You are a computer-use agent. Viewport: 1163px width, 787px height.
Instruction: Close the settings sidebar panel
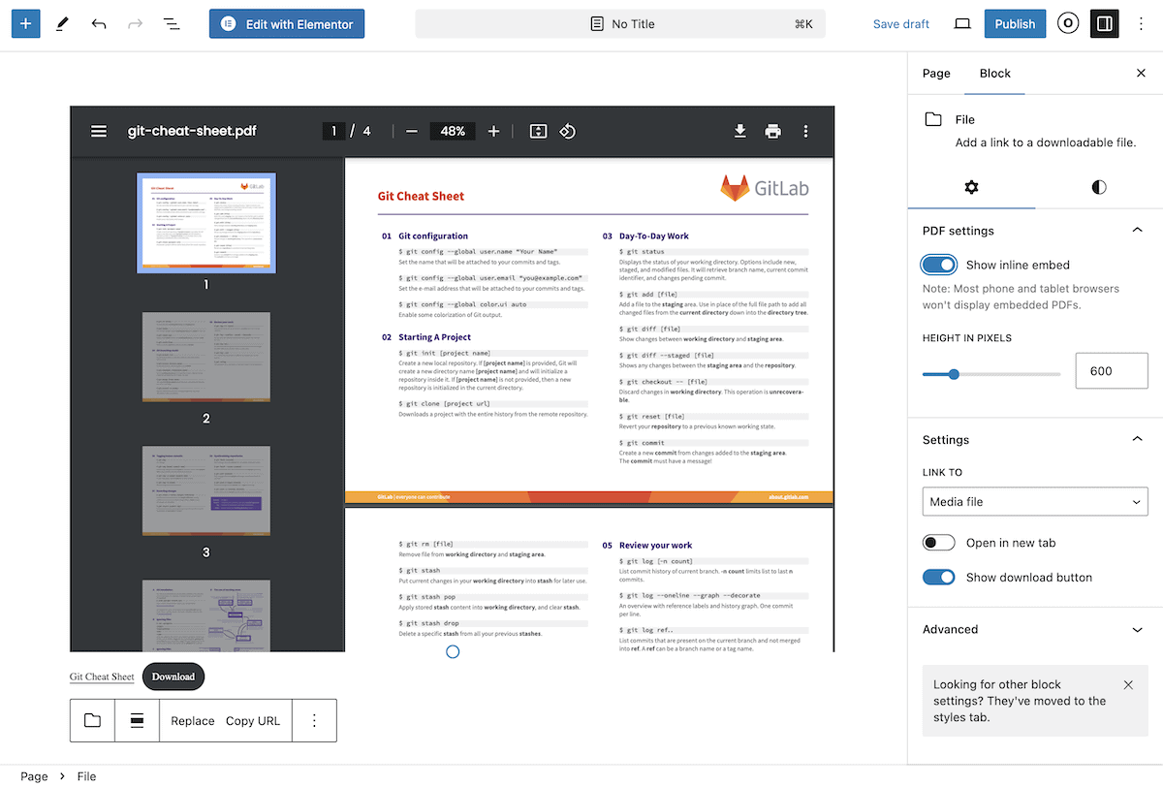1141,74
